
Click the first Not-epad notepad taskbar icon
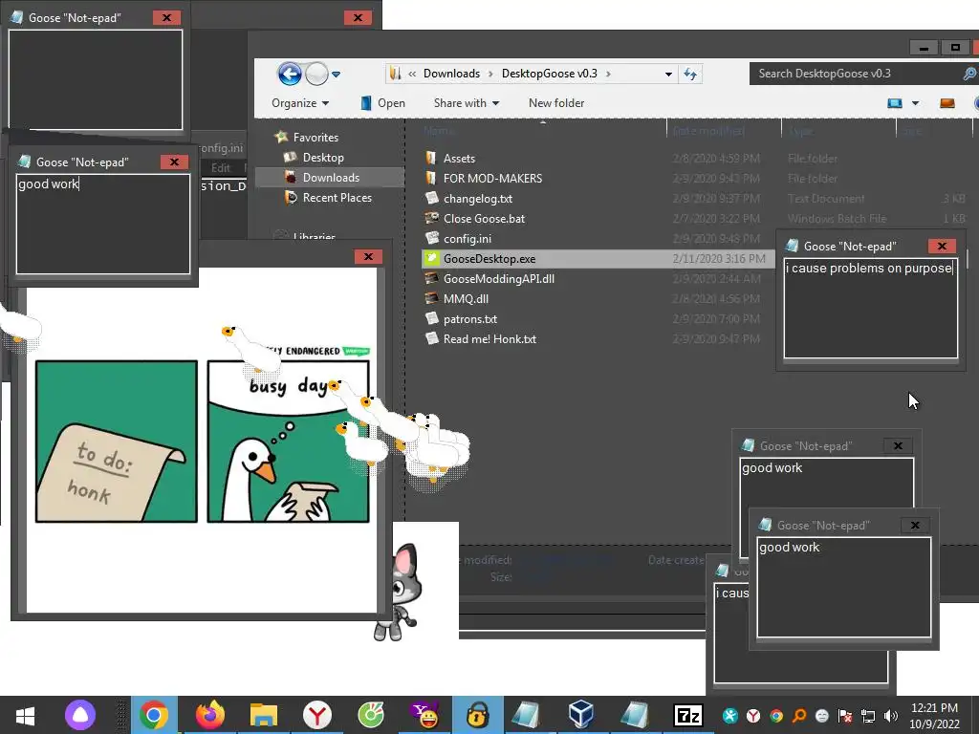click(527, 715)
